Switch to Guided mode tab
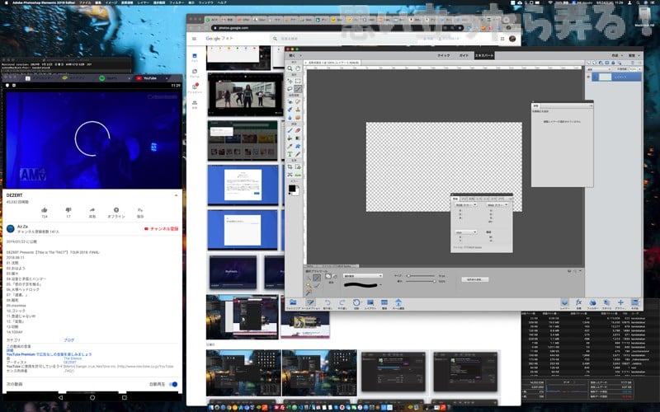This screenshot has width=660, height=412. (x=464, y=55)
